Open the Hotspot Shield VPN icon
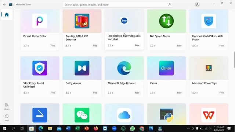The width and height of the screenshot is (235, 132). [x=209, y=21]
